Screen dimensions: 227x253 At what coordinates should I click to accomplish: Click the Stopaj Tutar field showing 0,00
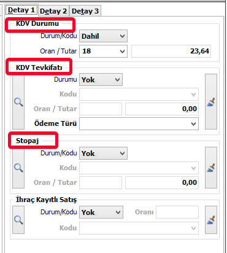point(162,182)
